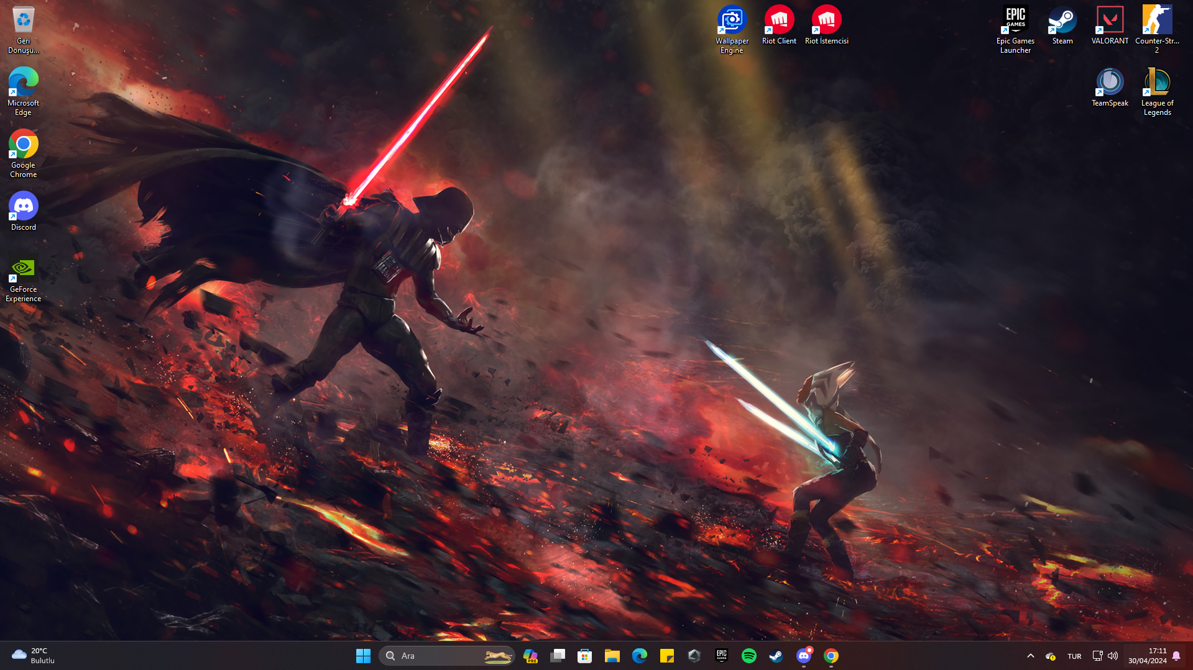Select the Recycle Bin desktop icon
1193x670 pixels.
(23, 30)
